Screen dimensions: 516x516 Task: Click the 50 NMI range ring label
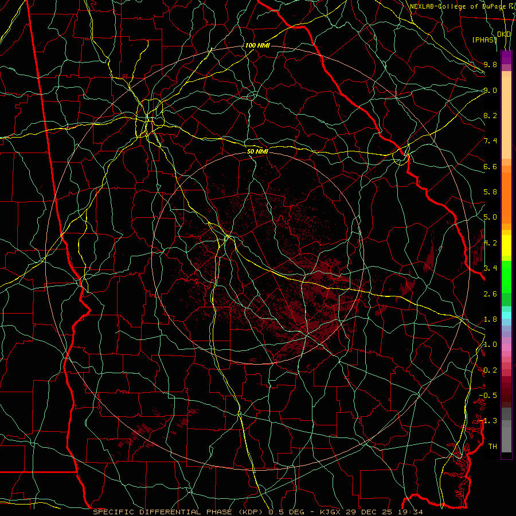(x=257, y=151)
